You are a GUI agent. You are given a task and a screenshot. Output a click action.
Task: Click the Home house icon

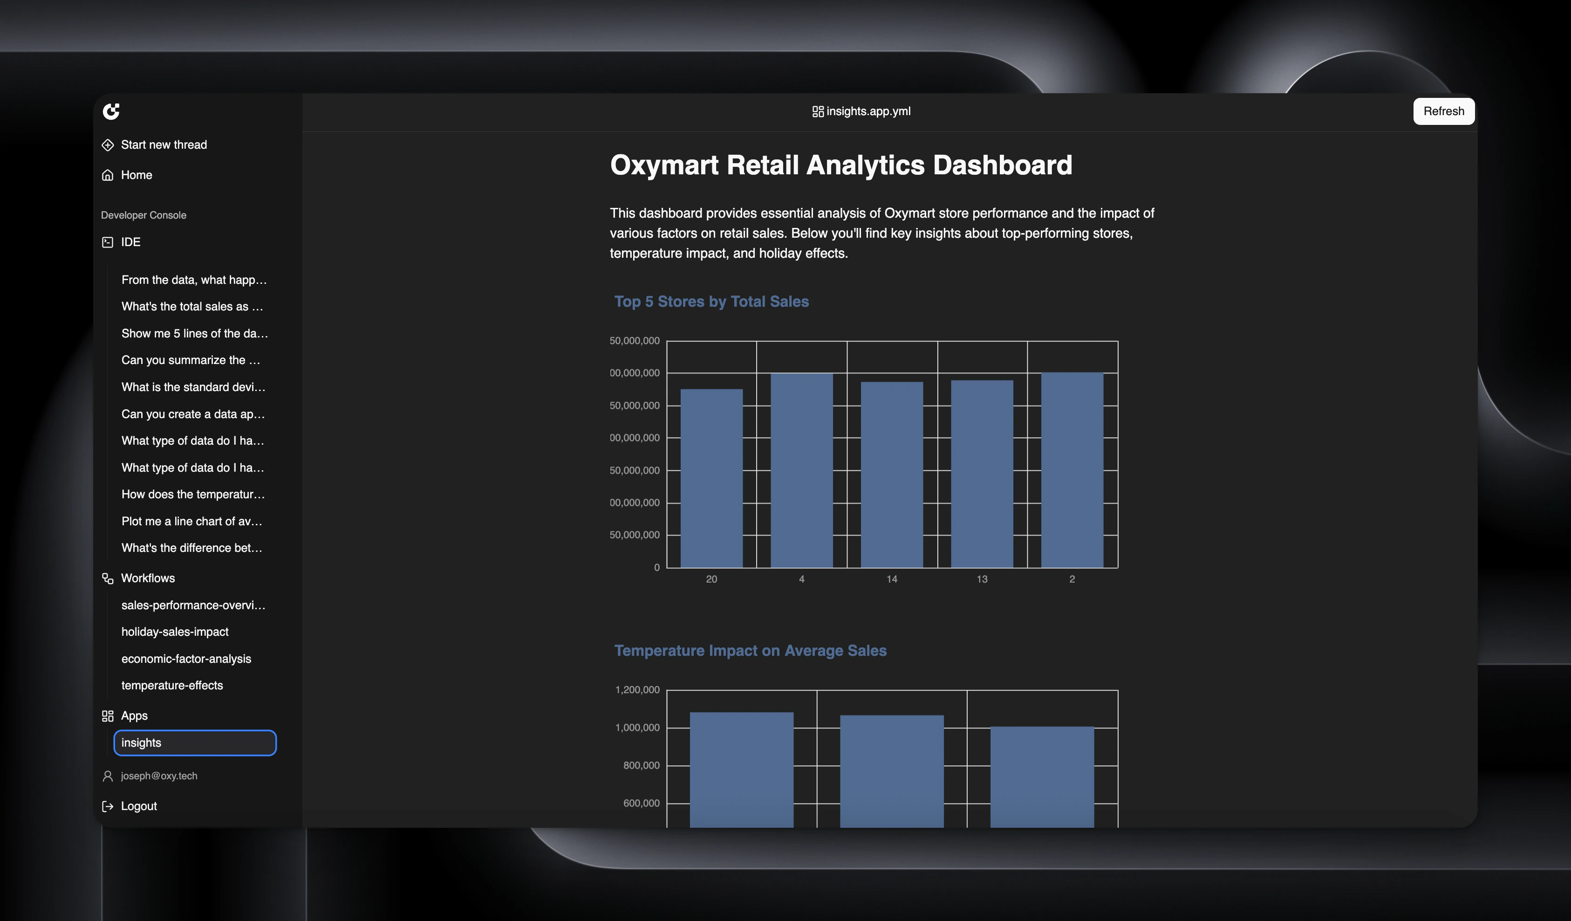point(108,175)
